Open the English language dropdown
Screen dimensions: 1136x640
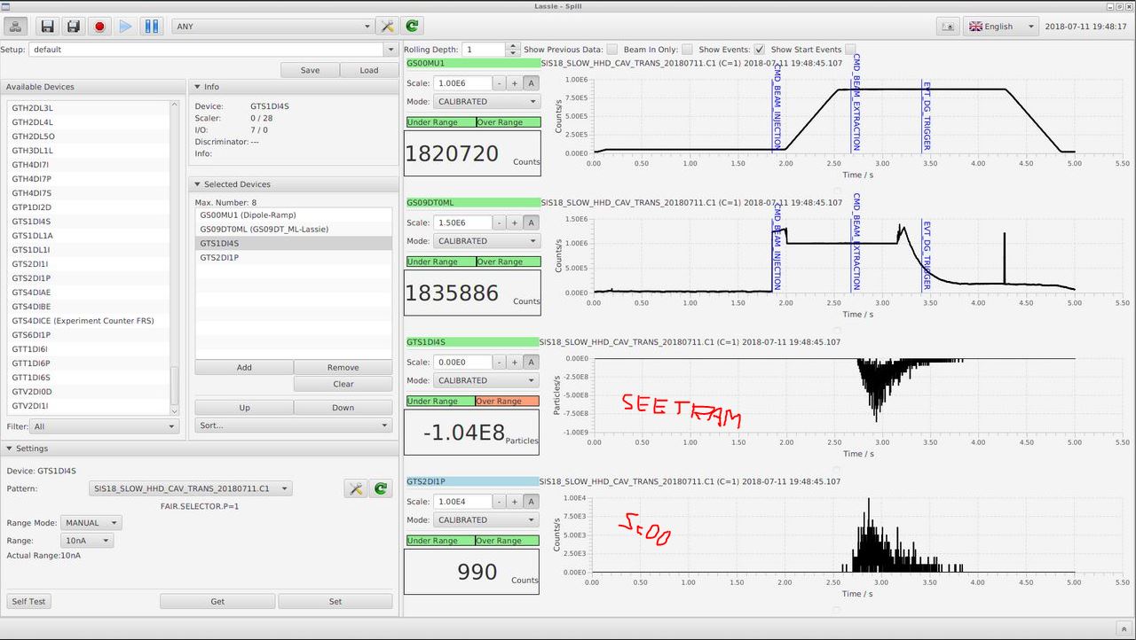[1000, 27]
